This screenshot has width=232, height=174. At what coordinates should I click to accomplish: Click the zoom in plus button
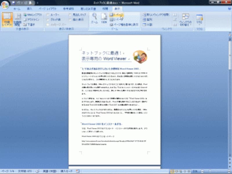229,171
